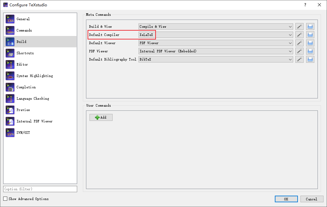
Task: Click the Editor sidebar icon
Action: [x=10, y=64]
